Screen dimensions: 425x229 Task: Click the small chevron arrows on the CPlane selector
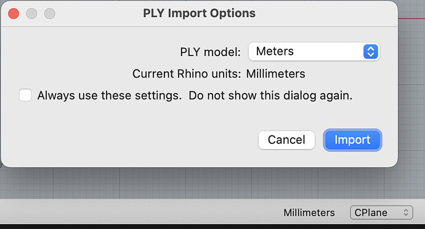(406, 212)
